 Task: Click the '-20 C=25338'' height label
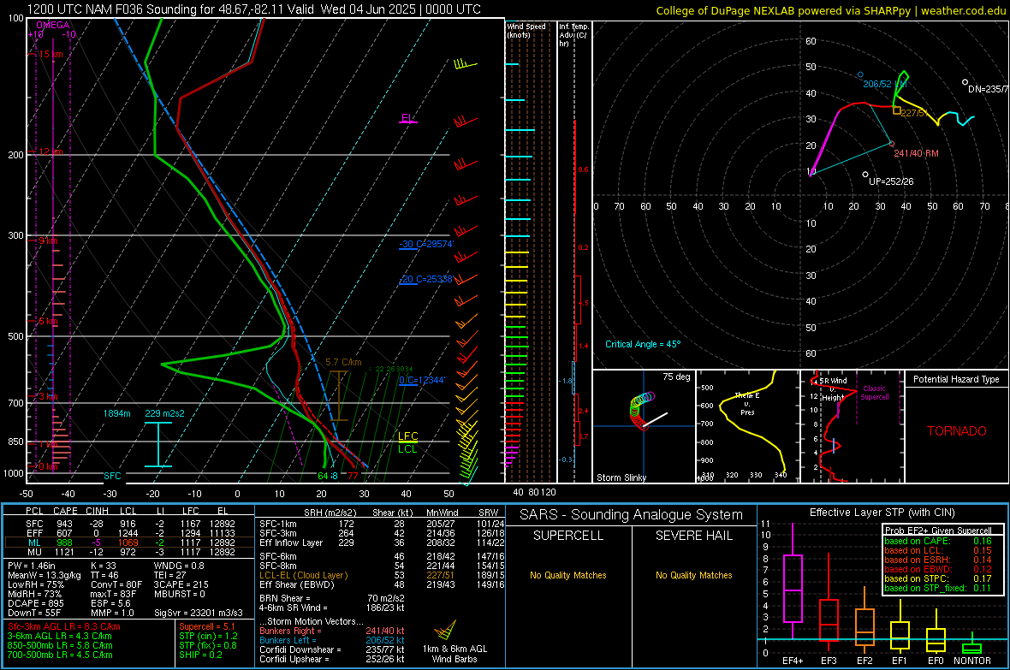426,279
